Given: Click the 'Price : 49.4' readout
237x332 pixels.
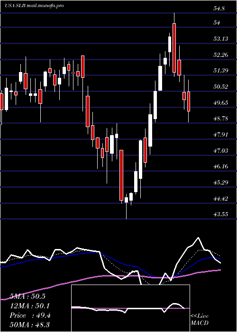Looking at the screenshot, I should (x=30, y=315).
